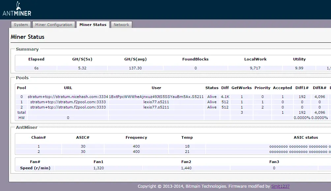331x191 pixels.
Task: Select the Miner Status tab
Action: point(93,25)
